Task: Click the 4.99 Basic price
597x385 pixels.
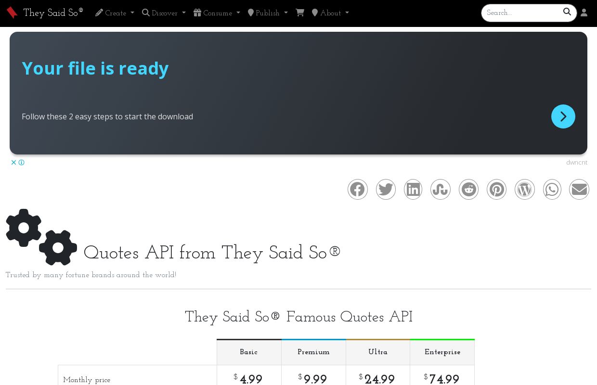Action: coord(248,379)
